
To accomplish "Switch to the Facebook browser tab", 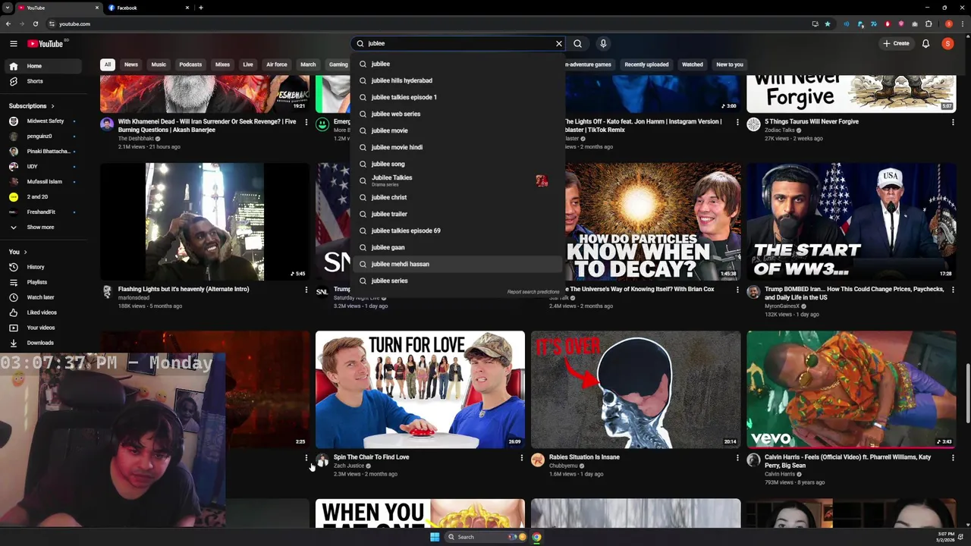I will click(148, 8).
